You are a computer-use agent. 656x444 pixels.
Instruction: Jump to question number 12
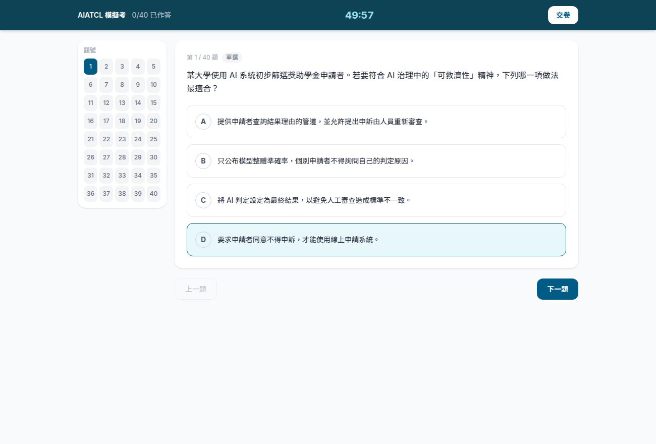(x=106, y=103)
